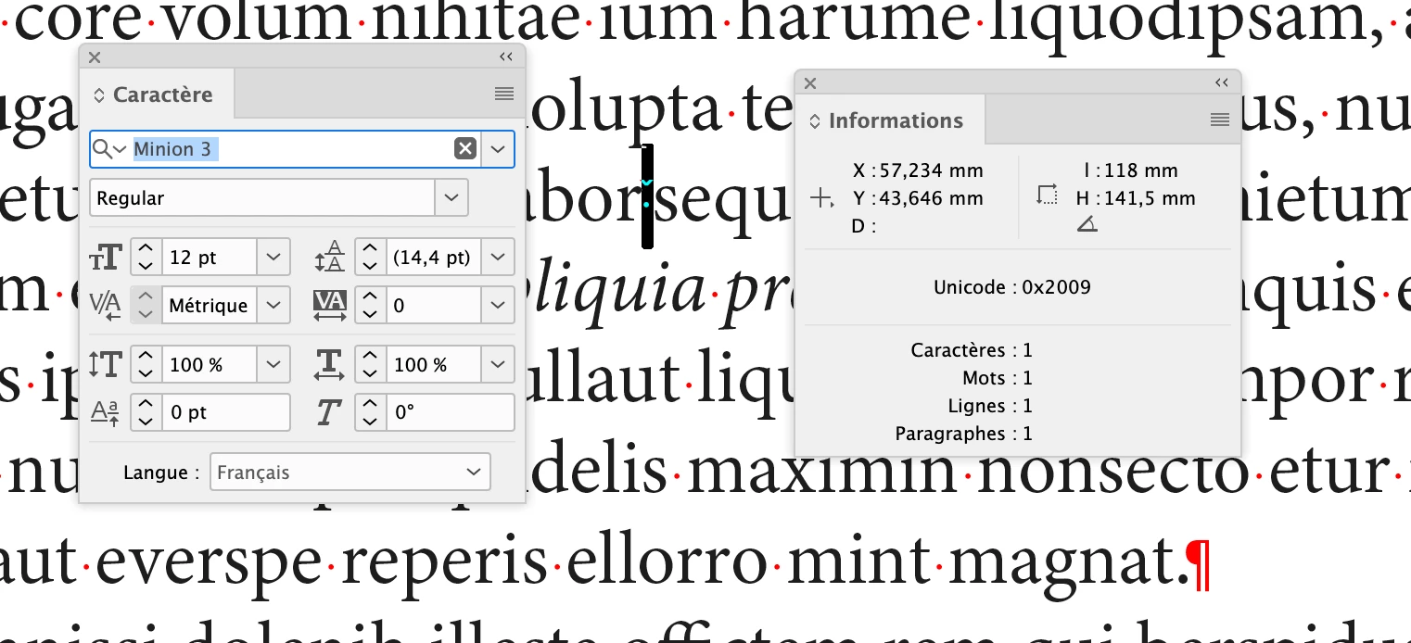
Task: Click the (14,4 pt) leading field
Action: 434,258
